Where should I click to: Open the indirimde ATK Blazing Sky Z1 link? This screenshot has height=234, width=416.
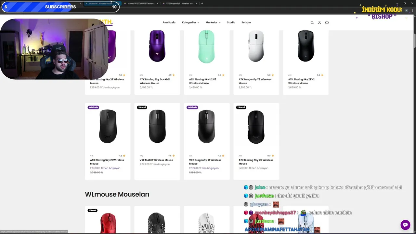tap(107, 162)
